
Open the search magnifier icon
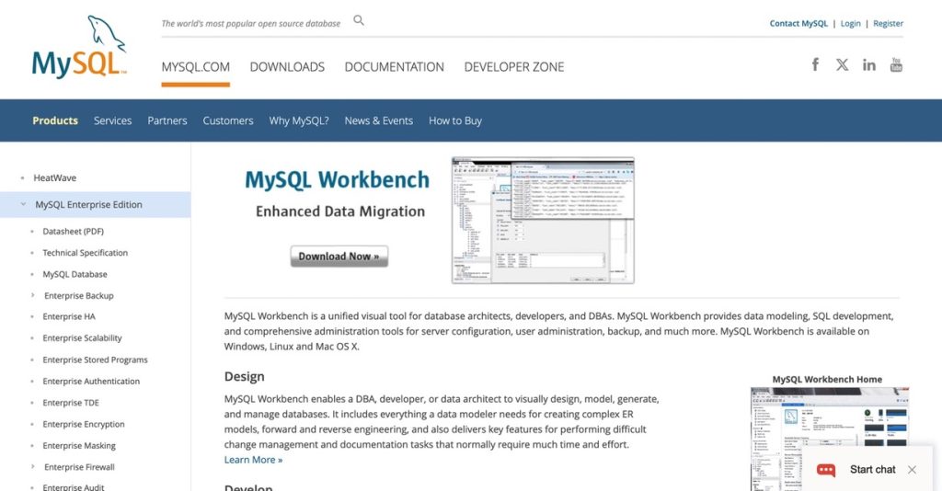tap(359, 20)
